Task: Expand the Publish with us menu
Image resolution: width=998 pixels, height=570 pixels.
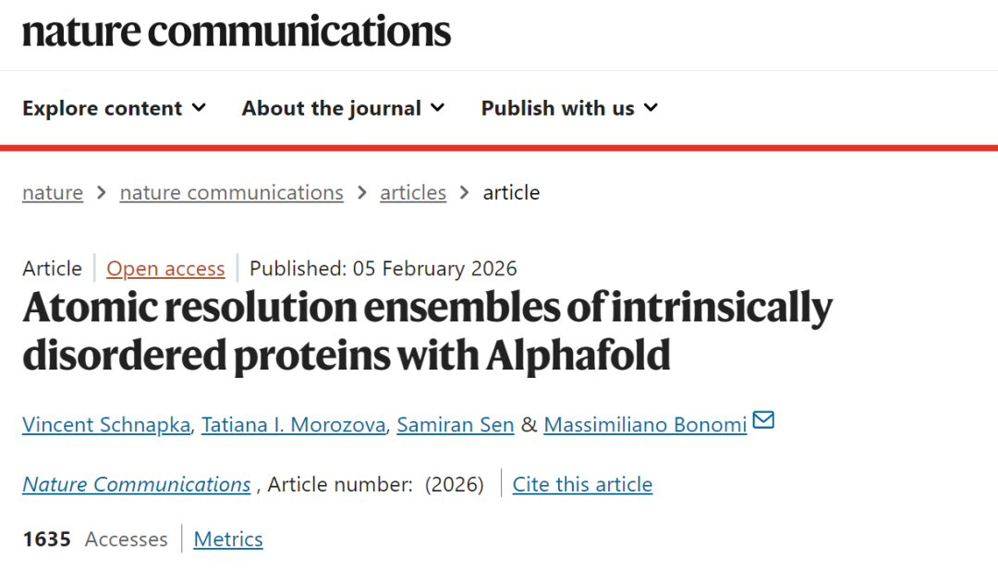Action: tap(569, 108)
